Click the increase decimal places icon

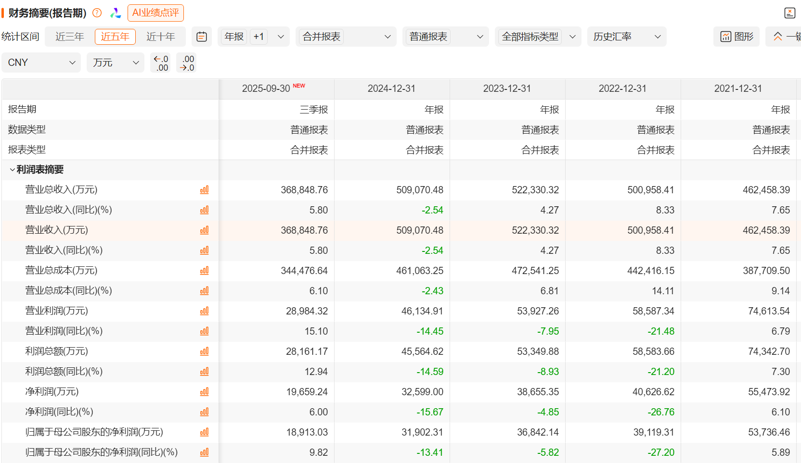(187, 63)
